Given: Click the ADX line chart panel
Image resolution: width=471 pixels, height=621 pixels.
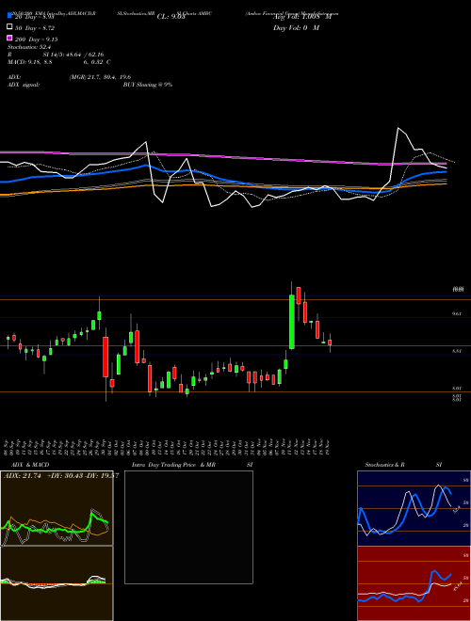Looking at the screenshot, I should pyautogui.click(x=57, y=508).
